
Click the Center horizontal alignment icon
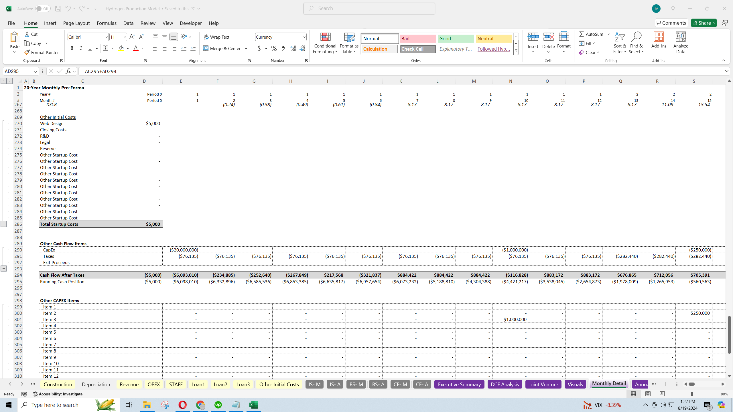point(164,48)
